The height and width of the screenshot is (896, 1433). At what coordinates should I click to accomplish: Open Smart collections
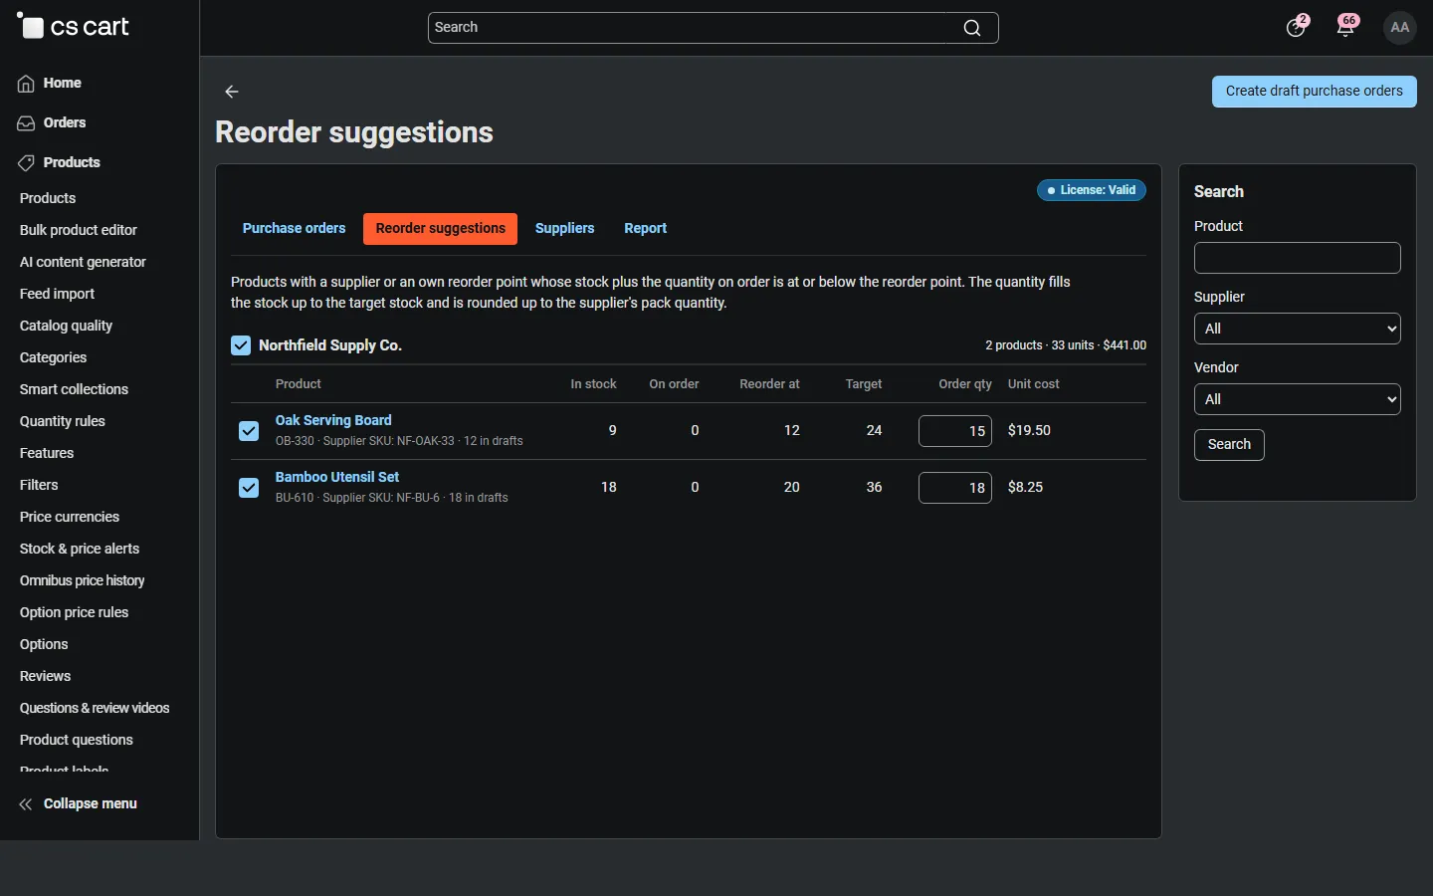(x=74, y=389)
